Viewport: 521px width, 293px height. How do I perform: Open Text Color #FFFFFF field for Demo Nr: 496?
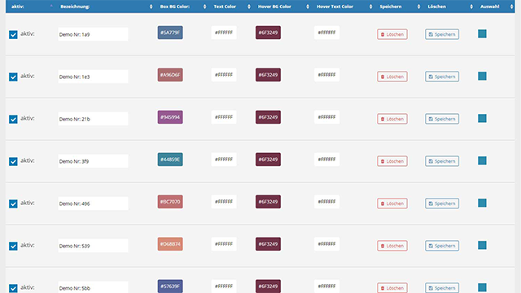(x=224, y=202)
